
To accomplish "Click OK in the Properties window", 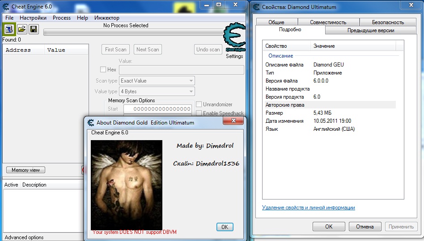I will pos(329,226).
